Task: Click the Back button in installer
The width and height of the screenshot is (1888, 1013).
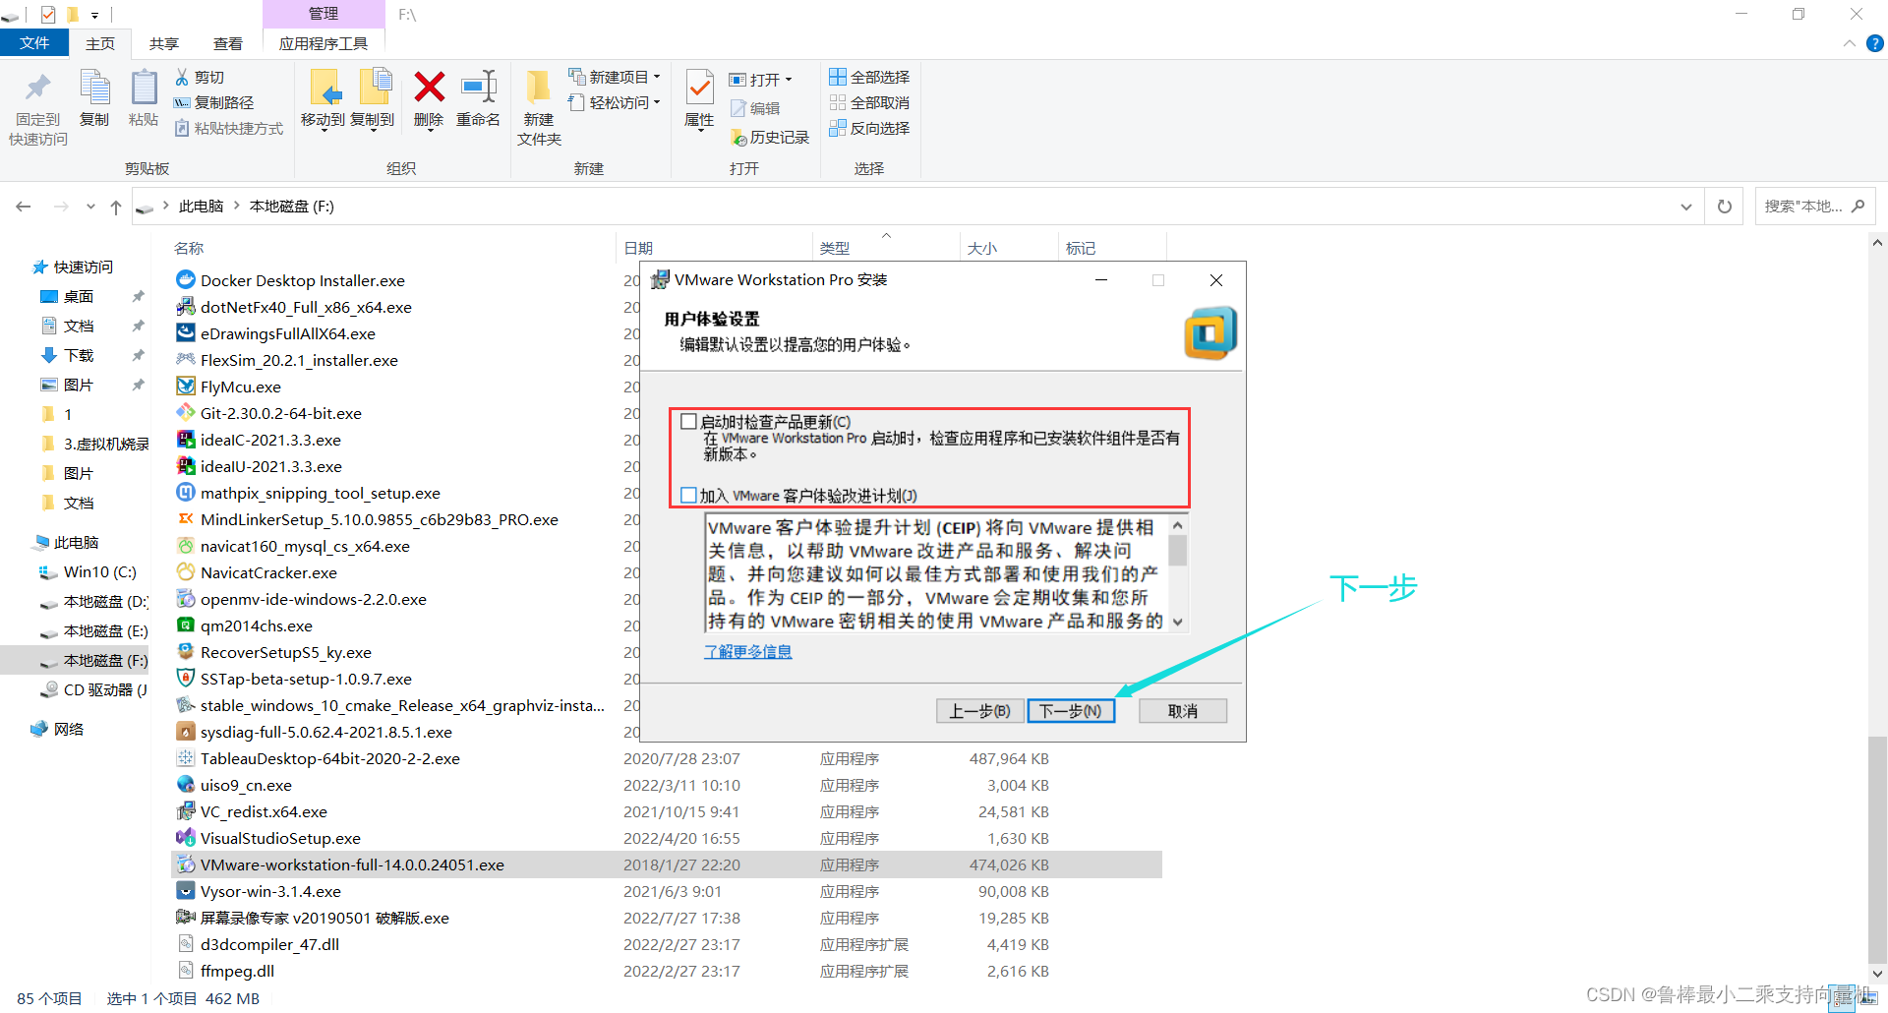Action: pyautogui.click(x=979, y=710)
